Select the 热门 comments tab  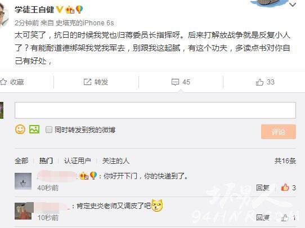[46, 160]
